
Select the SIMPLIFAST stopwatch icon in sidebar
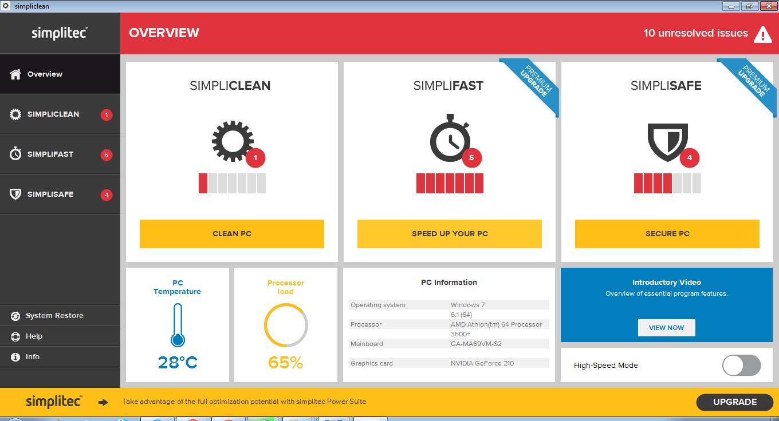click(x=15, y=154)
